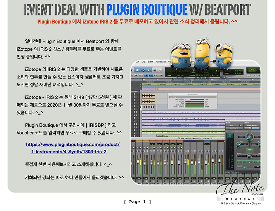This screenshot has height=211, width=275.
Task: Click the IRISBP voucher code text
Action: click(96, 125)
